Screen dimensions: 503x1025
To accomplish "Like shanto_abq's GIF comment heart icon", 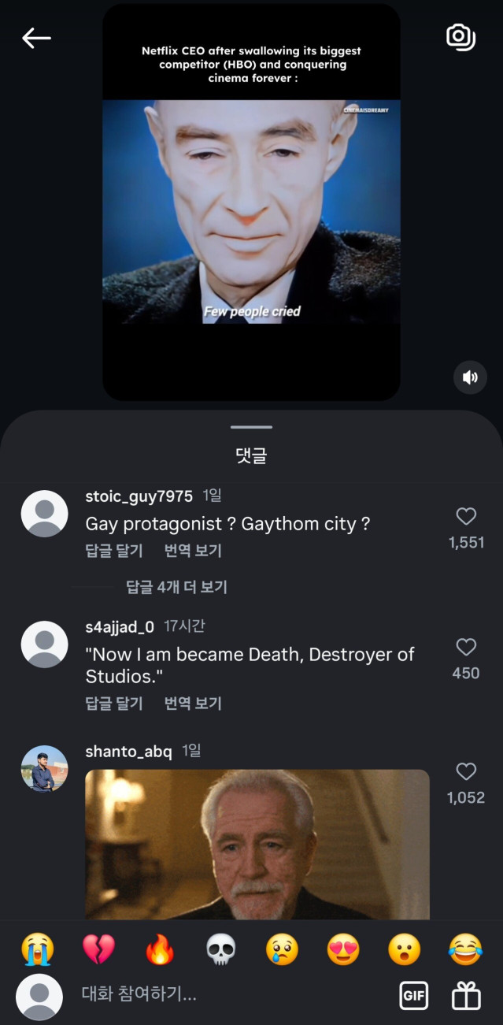I will [466, 771].
